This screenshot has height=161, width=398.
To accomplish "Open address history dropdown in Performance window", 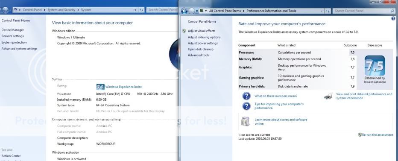I will (x=322, y=11).
